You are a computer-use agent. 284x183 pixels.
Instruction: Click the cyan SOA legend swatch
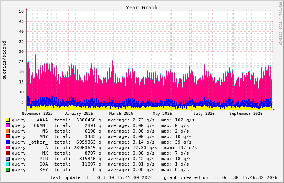(x=8, y=164)
